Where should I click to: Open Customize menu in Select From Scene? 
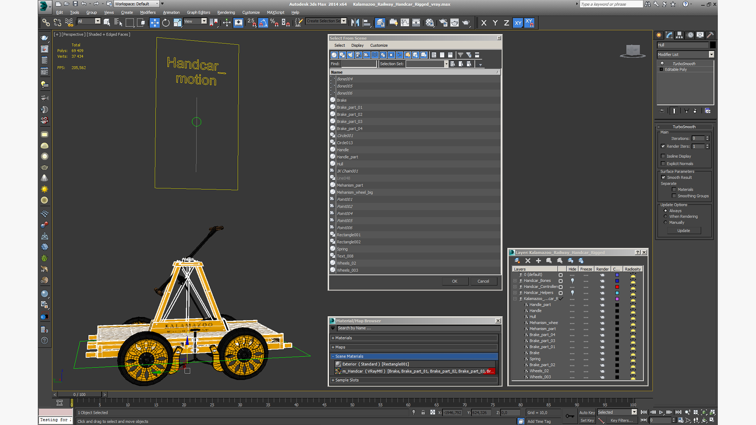click(379, 45)
